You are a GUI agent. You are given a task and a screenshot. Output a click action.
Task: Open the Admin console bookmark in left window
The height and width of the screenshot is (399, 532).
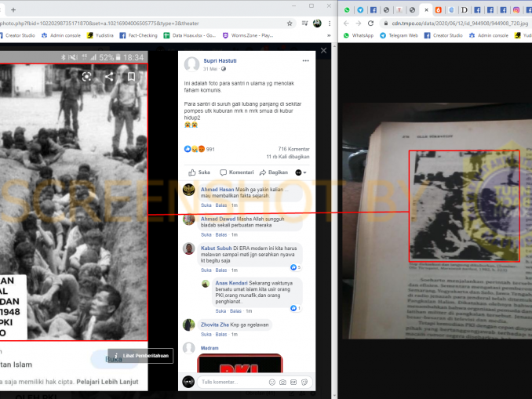(61, 35)
